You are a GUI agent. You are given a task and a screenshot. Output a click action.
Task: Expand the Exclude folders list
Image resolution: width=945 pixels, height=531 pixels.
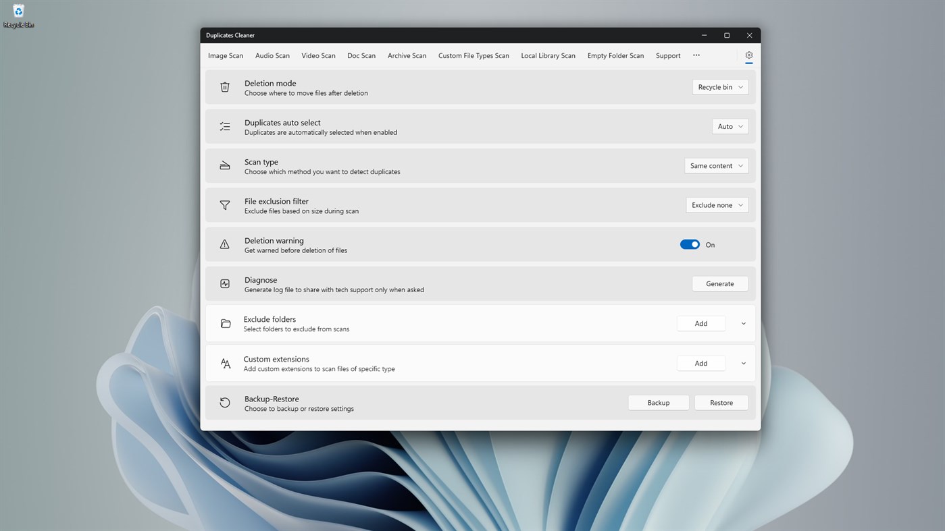(743, 323)
